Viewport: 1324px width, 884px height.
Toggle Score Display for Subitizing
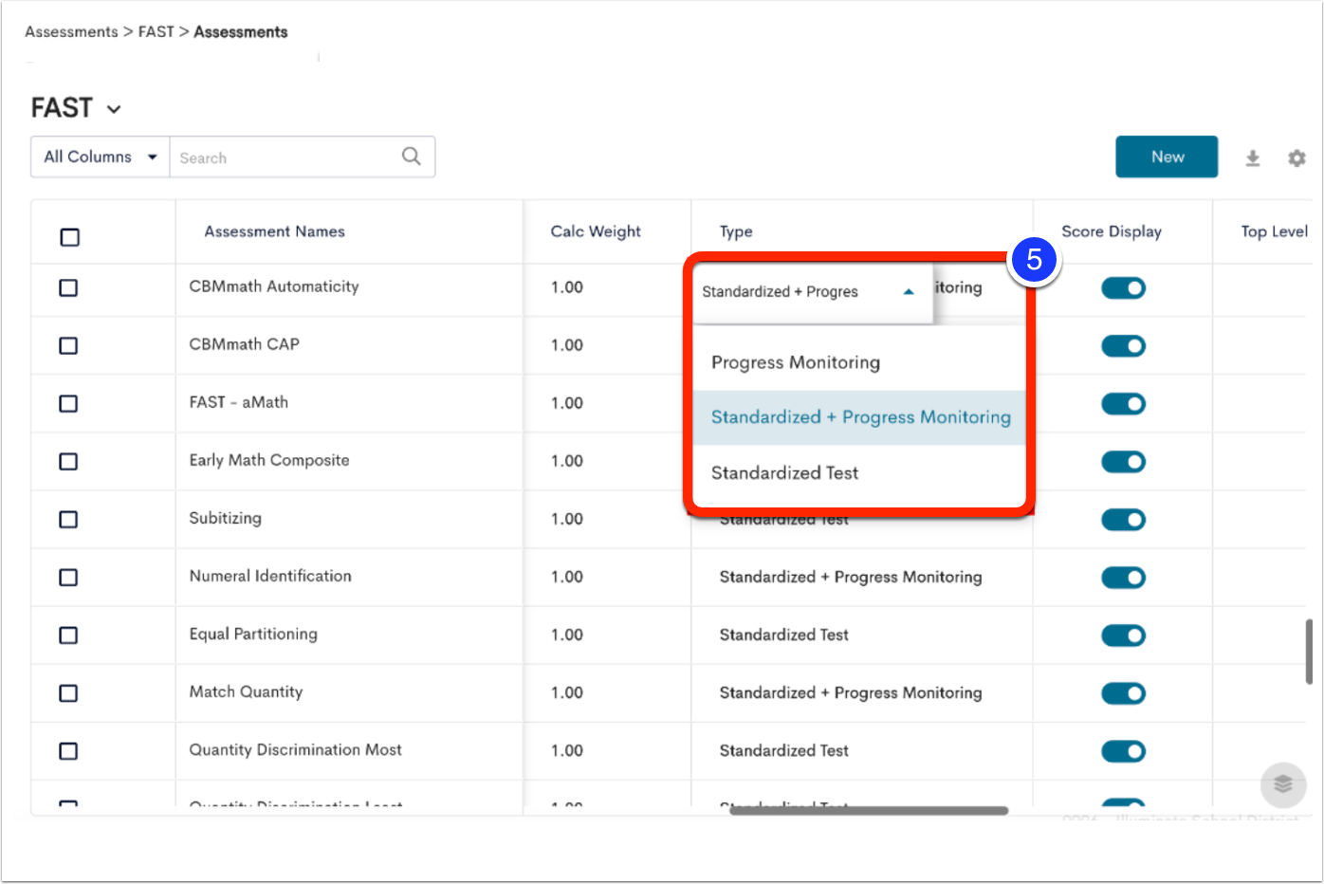(x=1124, y=519)
